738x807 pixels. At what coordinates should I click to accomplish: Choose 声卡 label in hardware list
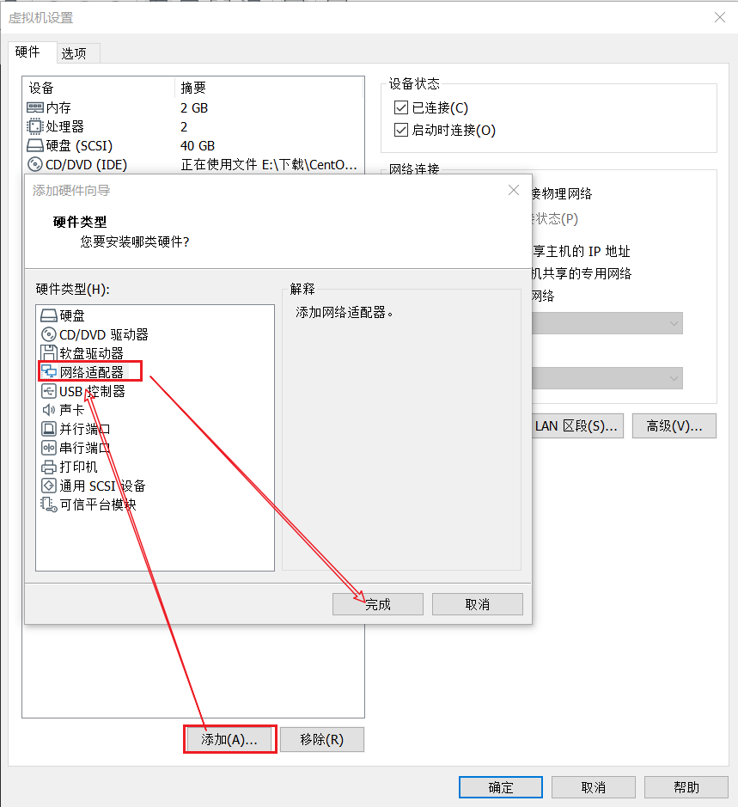(71, 410)
